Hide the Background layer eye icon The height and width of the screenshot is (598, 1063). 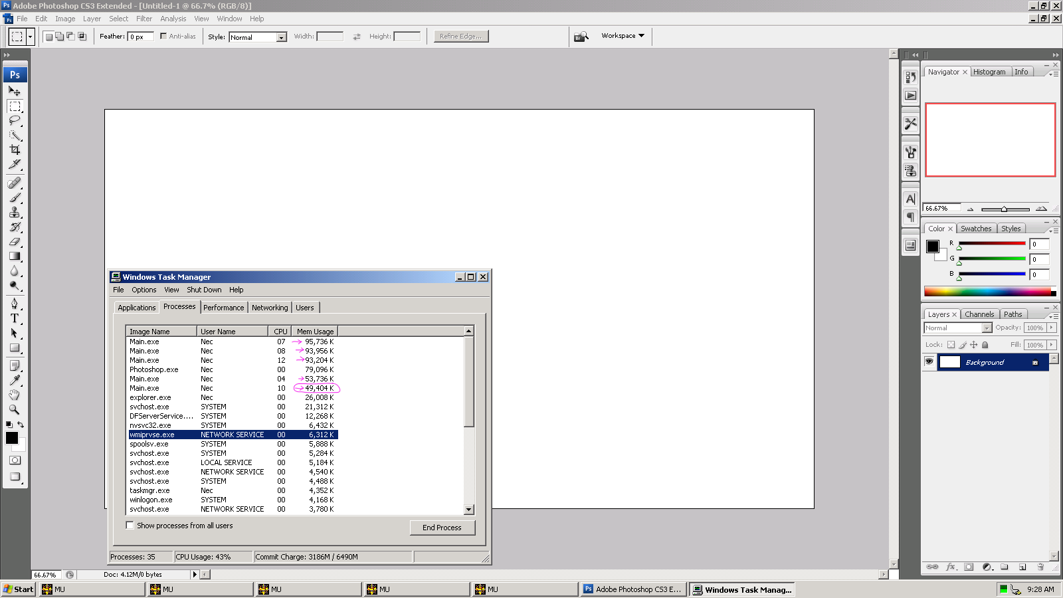pos(929,362)
